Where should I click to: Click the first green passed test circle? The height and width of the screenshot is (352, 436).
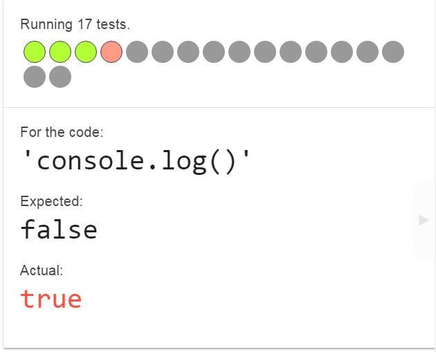(35, 52)
